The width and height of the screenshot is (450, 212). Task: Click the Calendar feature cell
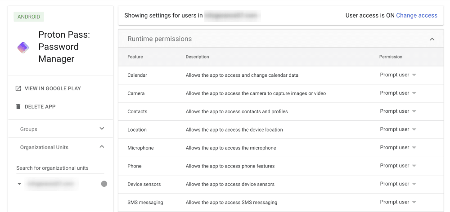[x=137, y=75]
